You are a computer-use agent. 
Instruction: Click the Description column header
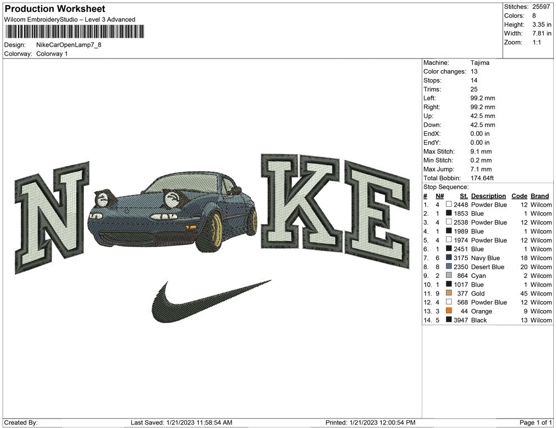pyautogui.click(x=488, y=196)
